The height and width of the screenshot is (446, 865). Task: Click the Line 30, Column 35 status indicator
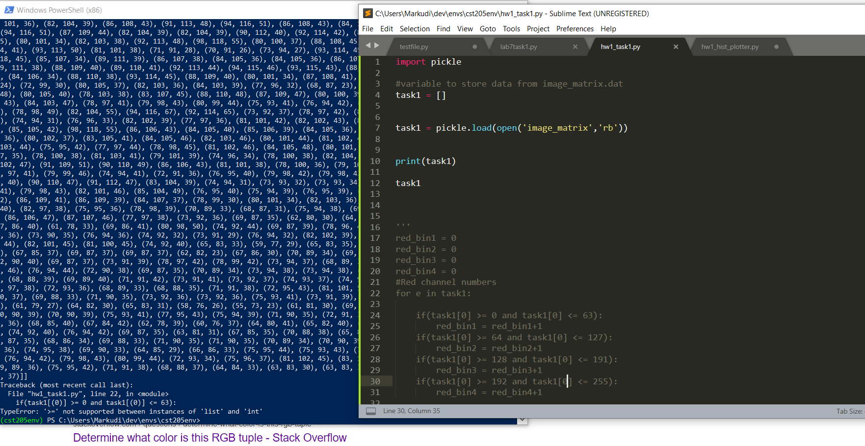coord(412,411)
